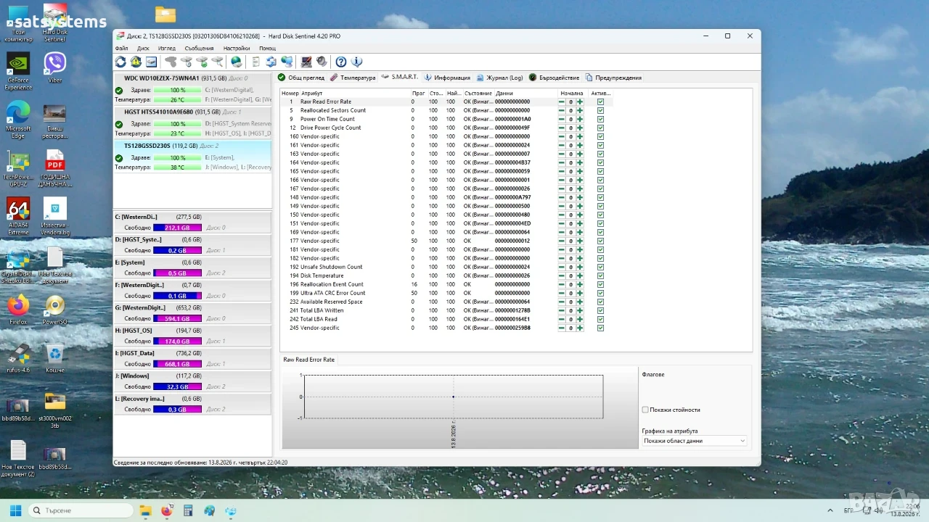Image resolution: width=929 pixels, height=522 pixels.
Task: Click the document report toolbar icon
Action: point(255,62)
